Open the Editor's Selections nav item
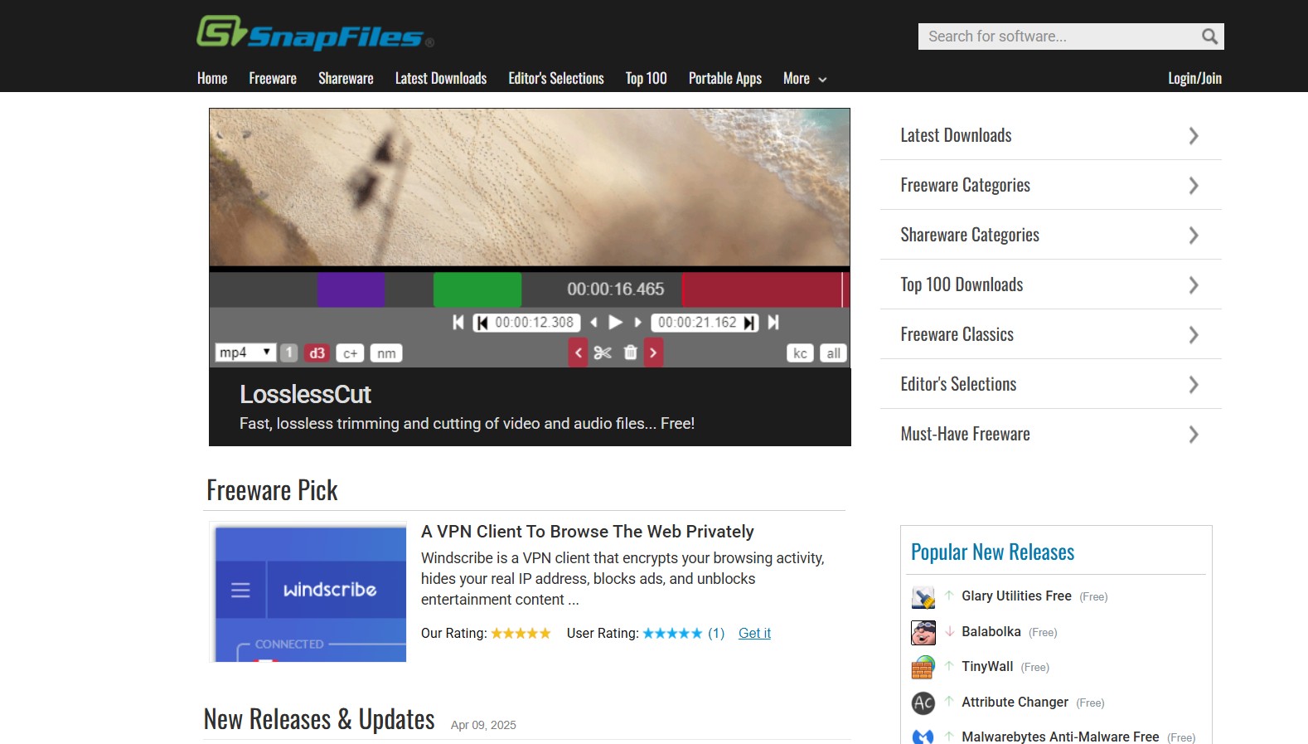The image size is (1308, 744). pyautogui.click(x=555, y=79)
